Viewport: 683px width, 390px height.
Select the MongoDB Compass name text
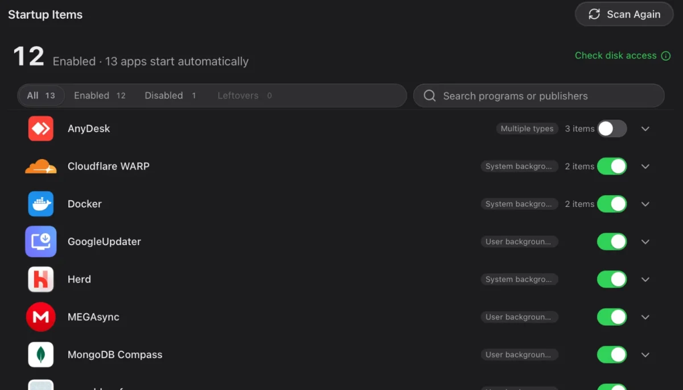[115, 355]
